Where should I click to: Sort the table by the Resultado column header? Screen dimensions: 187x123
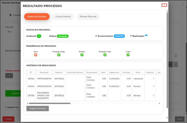(x=44, y=72)
